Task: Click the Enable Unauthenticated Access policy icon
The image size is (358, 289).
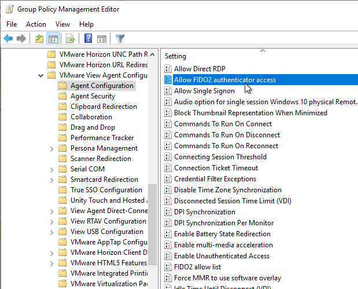Action: tap(168, 256)
